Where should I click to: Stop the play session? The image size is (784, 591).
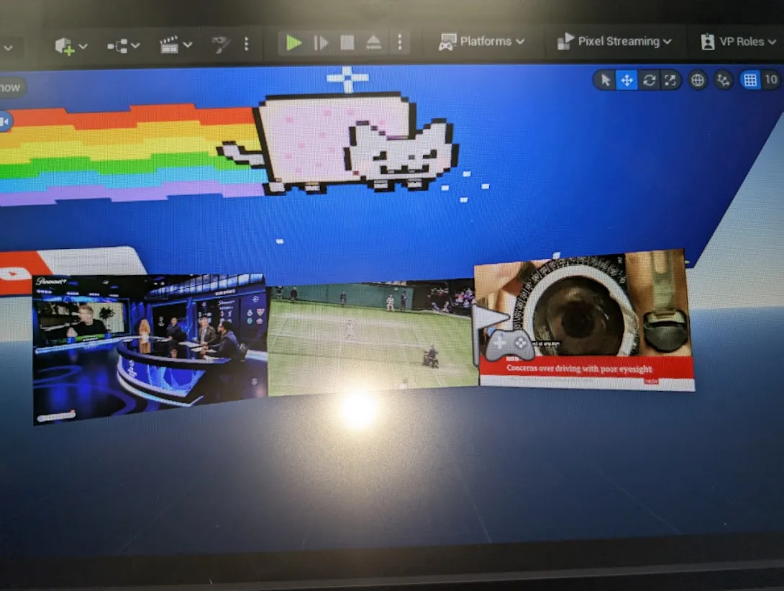tap(347, 42)
